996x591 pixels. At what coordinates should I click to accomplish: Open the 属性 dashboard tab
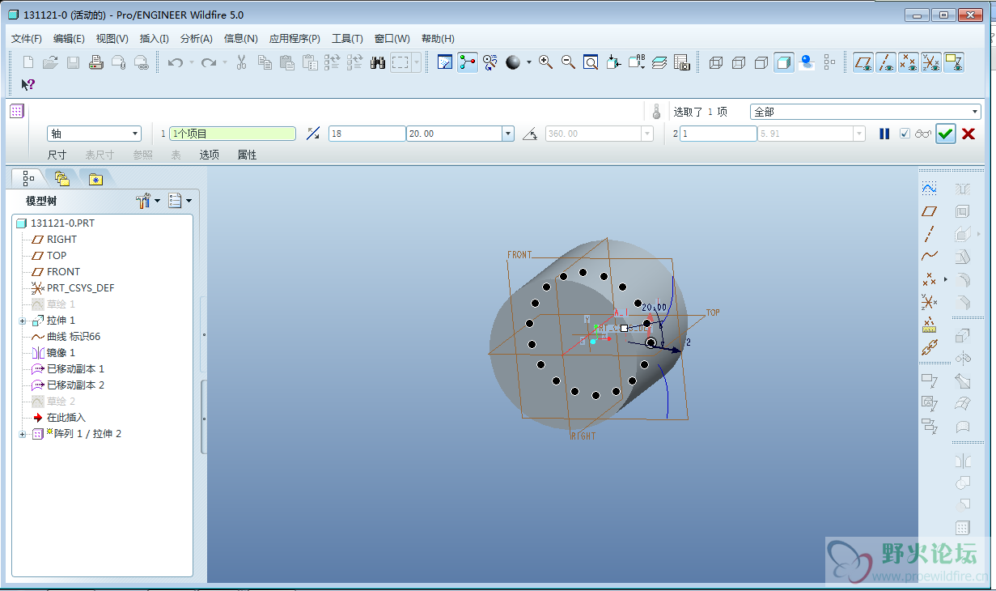(247, 155)
